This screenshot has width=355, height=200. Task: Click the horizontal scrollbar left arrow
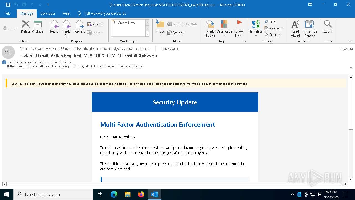(x=4, y=184)
